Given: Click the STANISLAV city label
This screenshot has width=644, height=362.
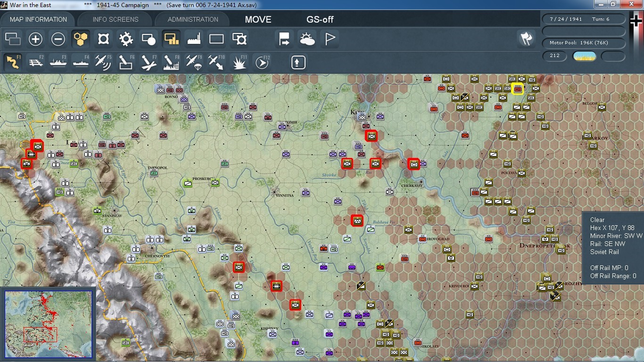Looking at the screenshot, I should [112, 215].
